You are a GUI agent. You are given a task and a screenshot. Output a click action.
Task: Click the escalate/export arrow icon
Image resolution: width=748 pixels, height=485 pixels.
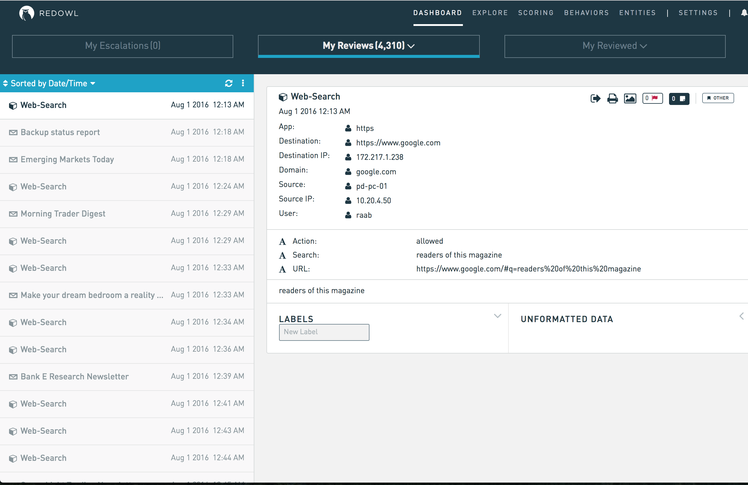click(595, 98)
